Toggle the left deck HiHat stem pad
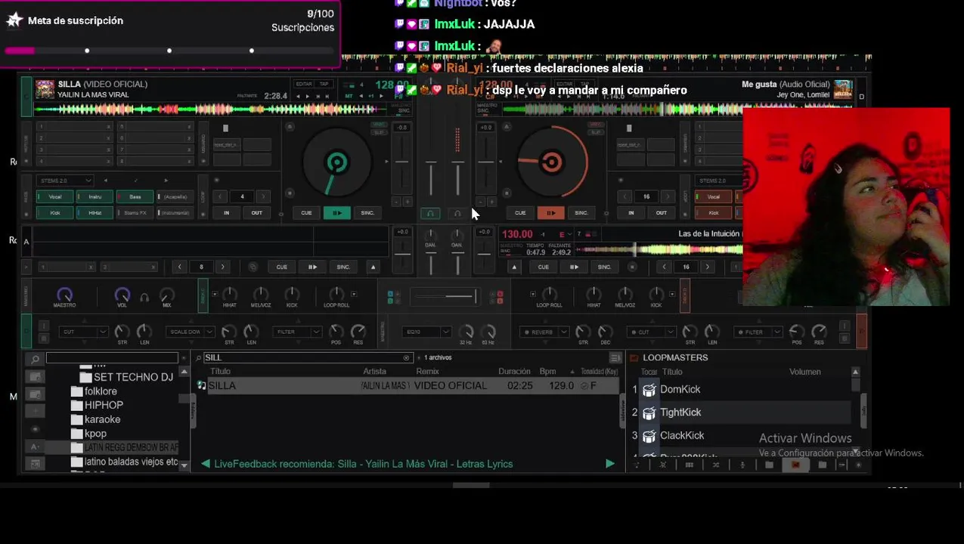This screenshot has width=964, height=544. [x=95, y=213]
